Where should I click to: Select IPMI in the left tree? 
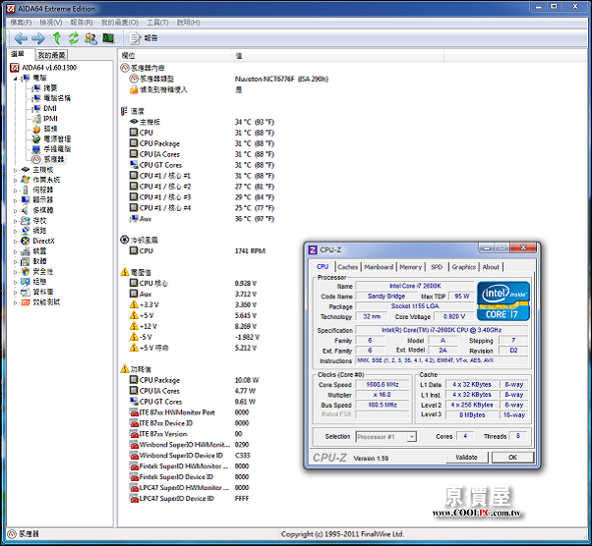tap(50, 118)
